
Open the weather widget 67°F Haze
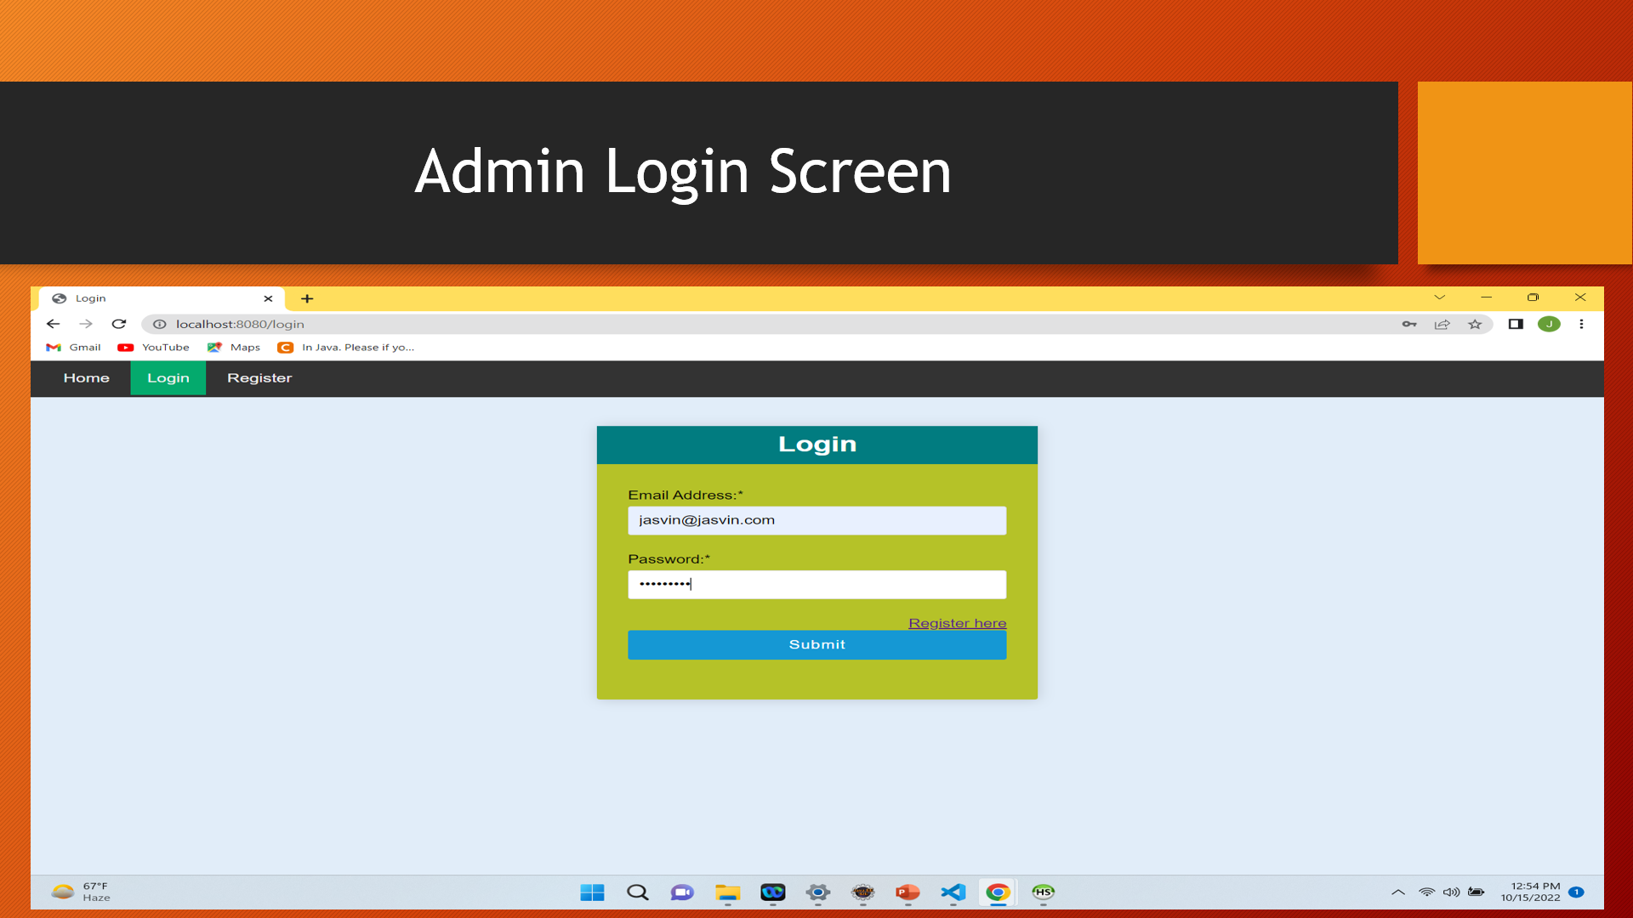[81, 892]
